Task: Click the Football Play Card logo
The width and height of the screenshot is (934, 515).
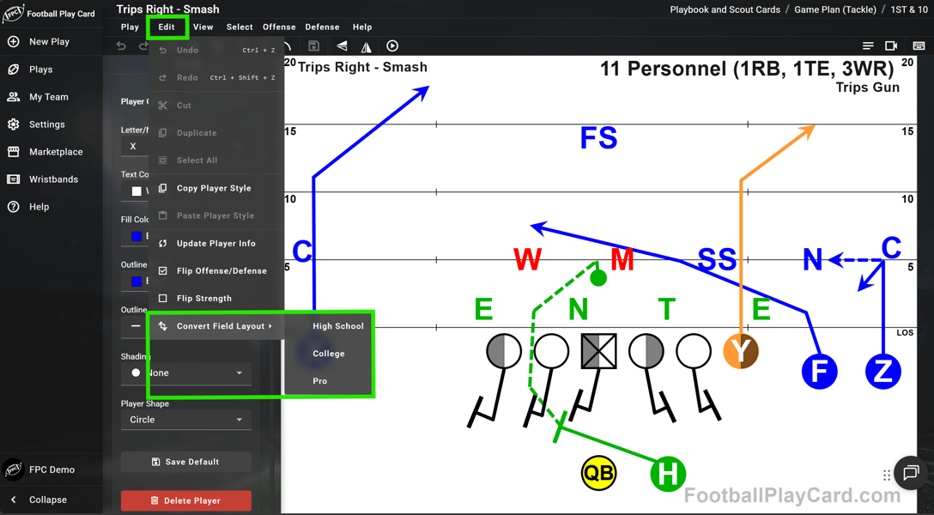Action: coord(13,13)
